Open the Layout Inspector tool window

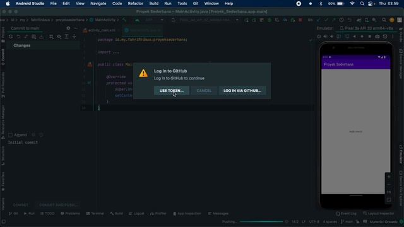pyautogui.click(x=379, y=214)
